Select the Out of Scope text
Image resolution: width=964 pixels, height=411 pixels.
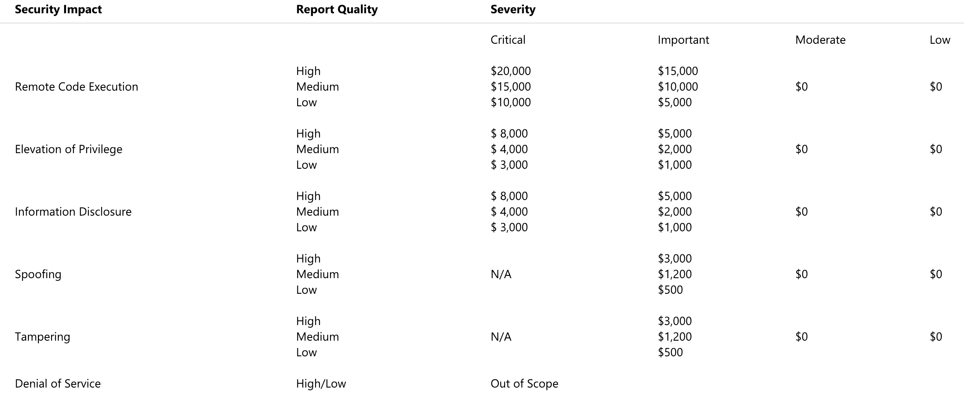tap(524, 384)
